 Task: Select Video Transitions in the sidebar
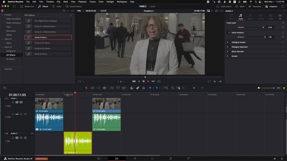13,19
